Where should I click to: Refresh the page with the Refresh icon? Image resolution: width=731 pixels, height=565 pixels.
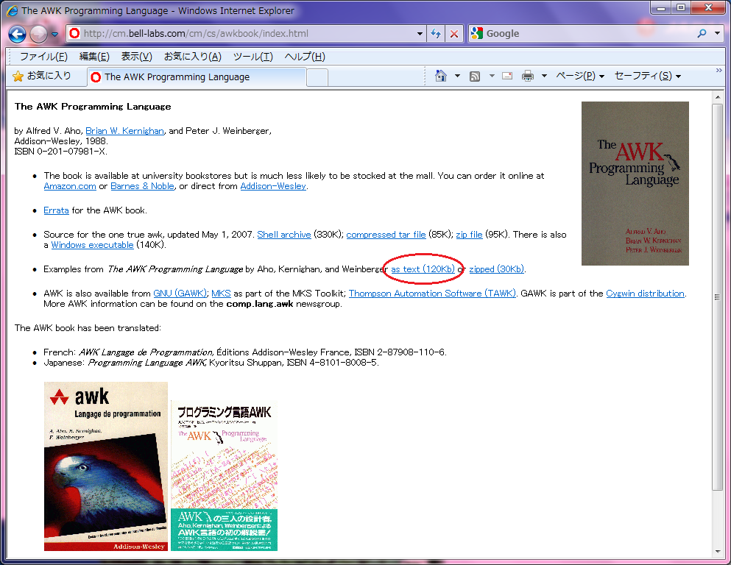436,34
